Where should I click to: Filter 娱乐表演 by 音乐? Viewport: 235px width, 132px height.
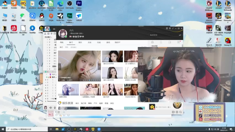[x=77, y=103]
